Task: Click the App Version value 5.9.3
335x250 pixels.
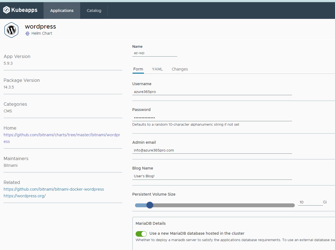Action: pos(8,63)
